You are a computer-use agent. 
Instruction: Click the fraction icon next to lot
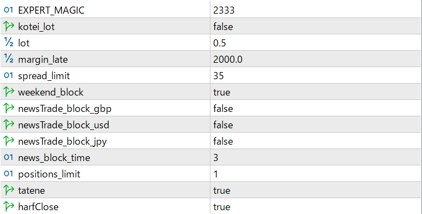[x=9, y=43]
